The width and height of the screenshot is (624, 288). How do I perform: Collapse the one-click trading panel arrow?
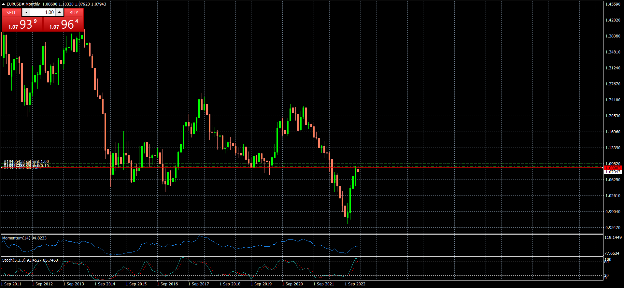pos(4,4)
